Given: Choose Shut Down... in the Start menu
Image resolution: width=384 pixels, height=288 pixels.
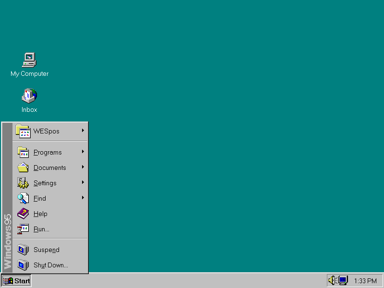Looking at the screenshot, I should [50, 265].
